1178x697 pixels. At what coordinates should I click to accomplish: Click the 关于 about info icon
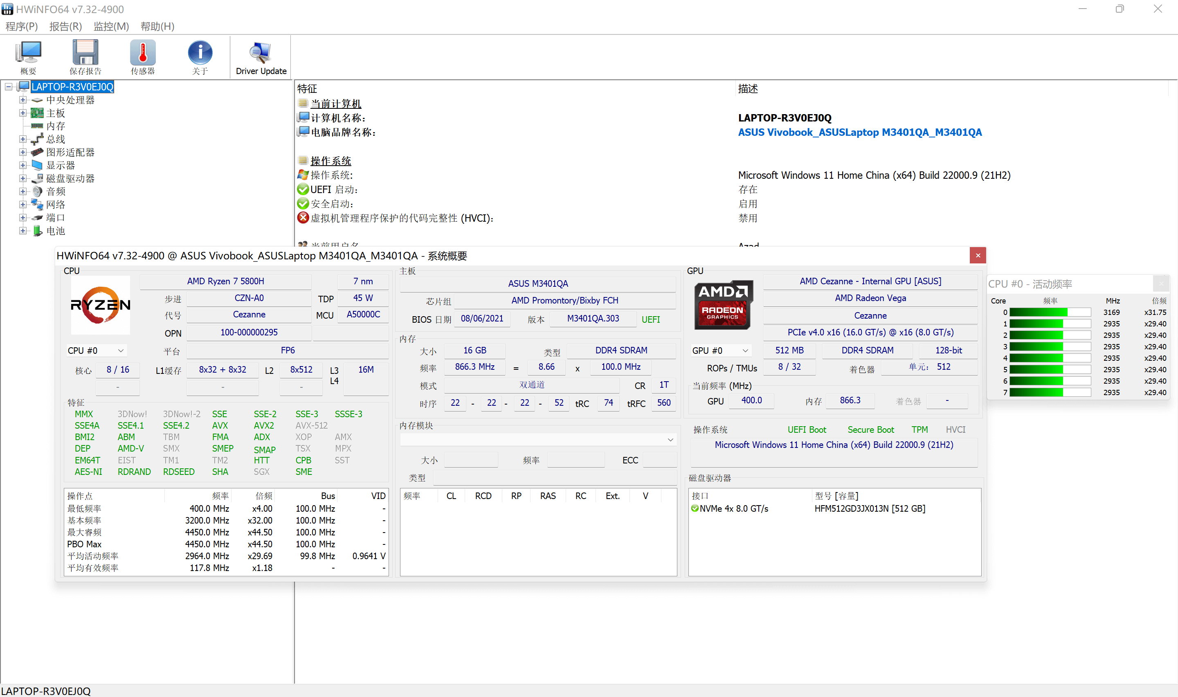[200, 52]
